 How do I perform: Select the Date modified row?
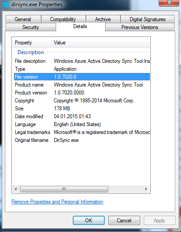82,116
